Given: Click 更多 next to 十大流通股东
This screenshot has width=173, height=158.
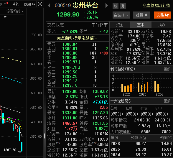Looking at the screenshot, I should (x=167, y=101).
